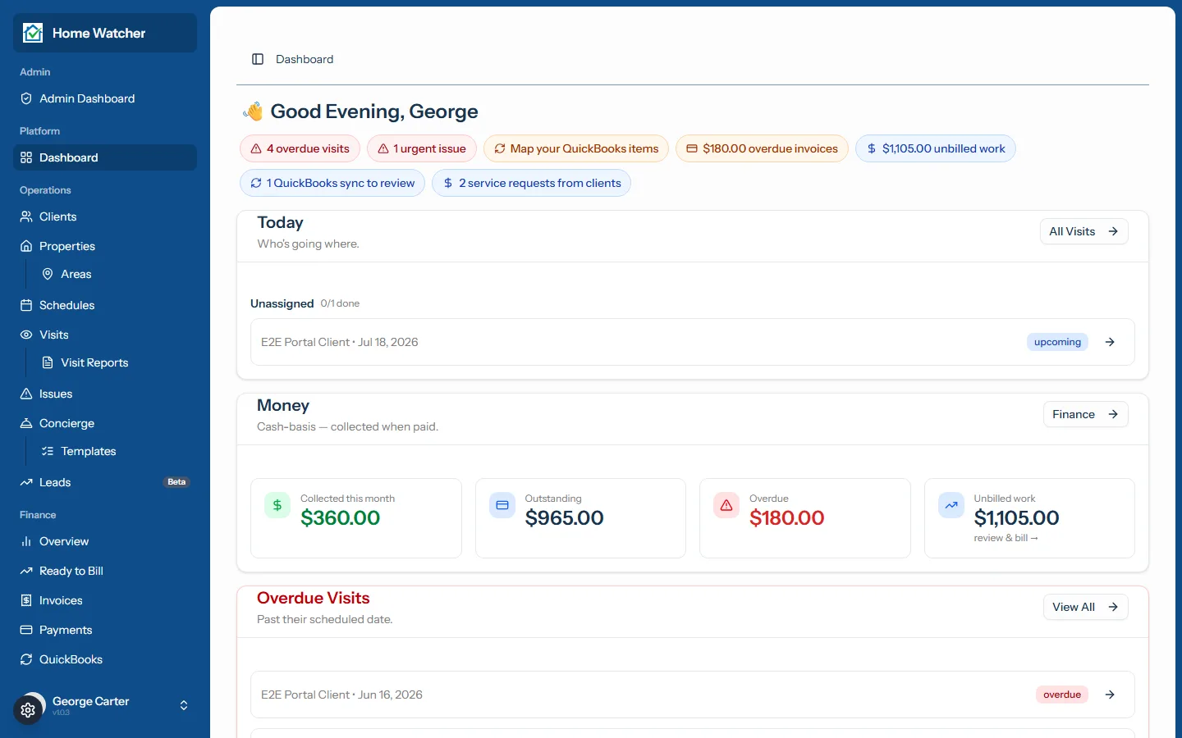1182x738 pixels.
Task: Click the Dashboard grid icon in sidebar
Action: (26, 157)
